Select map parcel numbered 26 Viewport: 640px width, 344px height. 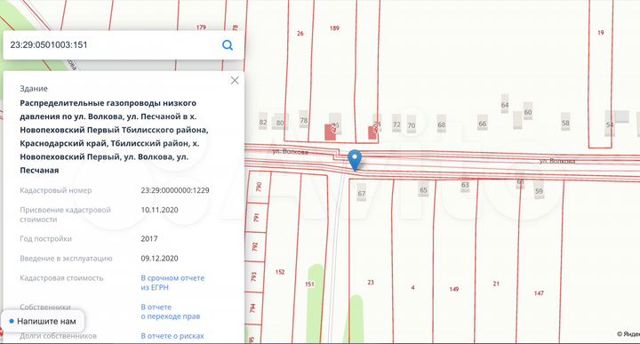point(300,34)
